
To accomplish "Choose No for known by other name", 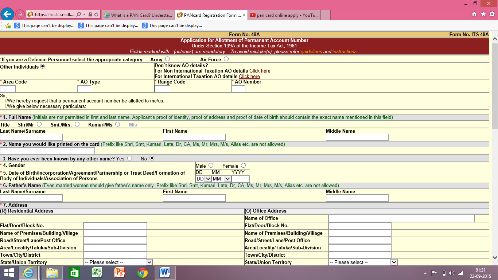I will [x=152, y=158].
